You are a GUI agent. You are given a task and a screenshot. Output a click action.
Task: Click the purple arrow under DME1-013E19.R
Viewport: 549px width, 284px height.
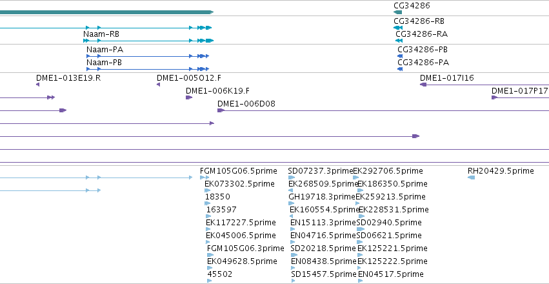(38, 85)
